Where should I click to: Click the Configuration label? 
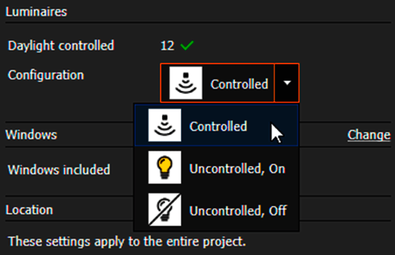[46, 75]
